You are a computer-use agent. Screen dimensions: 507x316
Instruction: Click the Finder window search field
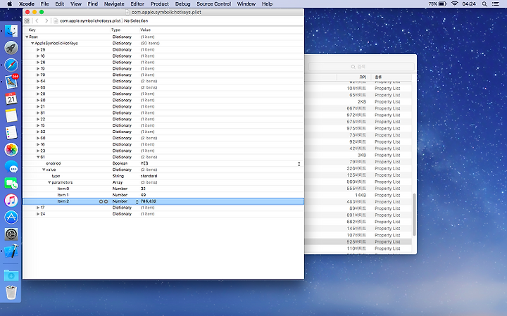361,67
